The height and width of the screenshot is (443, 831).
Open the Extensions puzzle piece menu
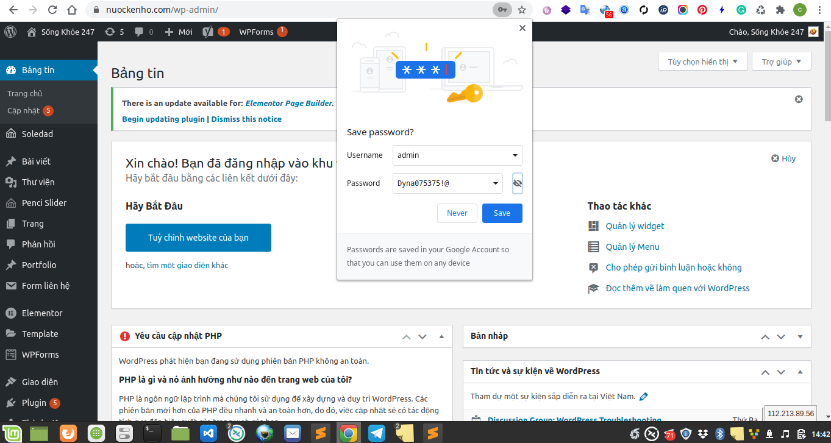pos(780,10)
